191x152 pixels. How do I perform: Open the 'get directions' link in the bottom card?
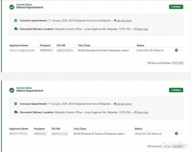tap(124, 104)
